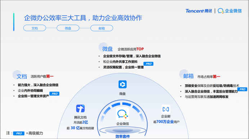Click the PRO badge beside 文档 bullets

point(54,94)
